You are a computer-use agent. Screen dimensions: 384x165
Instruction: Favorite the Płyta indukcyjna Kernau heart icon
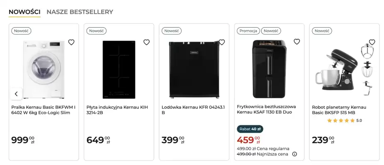[x=146, y=42]
